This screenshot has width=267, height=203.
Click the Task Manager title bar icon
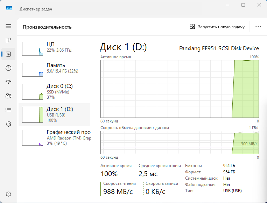pyautogui.click(x=9, y=9)
